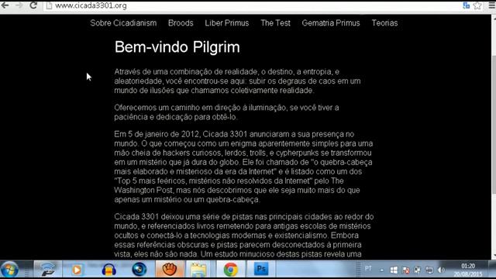The height and width of the screenshot is (279, 496).
Task: Switch to the orange hand app in taskbar
Action: [x=170, y=270]
